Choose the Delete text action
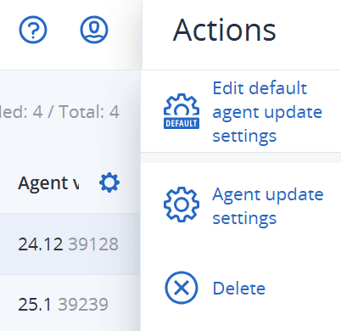The image size is (341, 331). (x=239, y=289)
